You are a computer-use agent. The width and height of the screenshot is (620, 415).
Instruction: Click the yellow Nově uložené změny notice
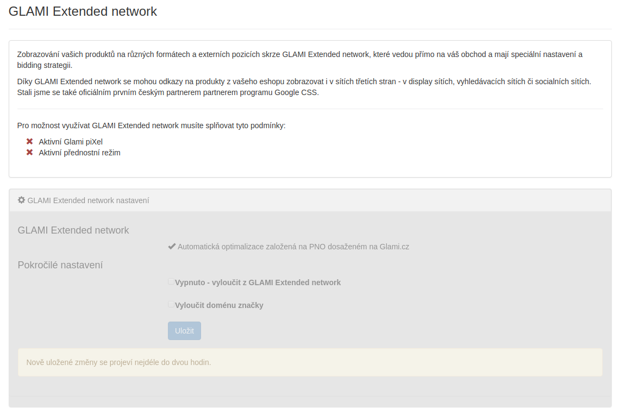[x=310, y=362]
